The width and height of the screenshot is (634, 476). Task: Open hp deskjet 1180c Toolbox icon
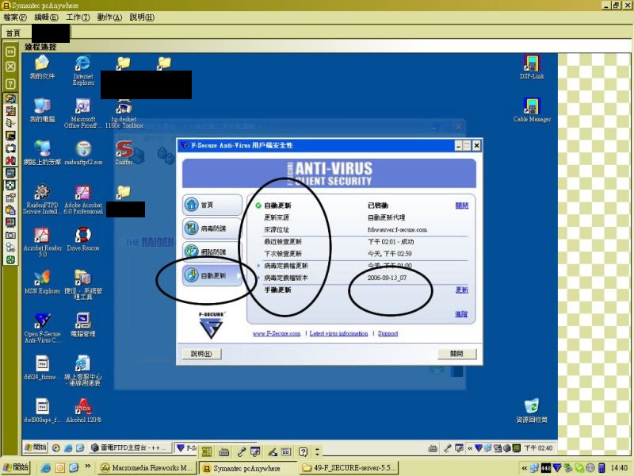point(124,114)
